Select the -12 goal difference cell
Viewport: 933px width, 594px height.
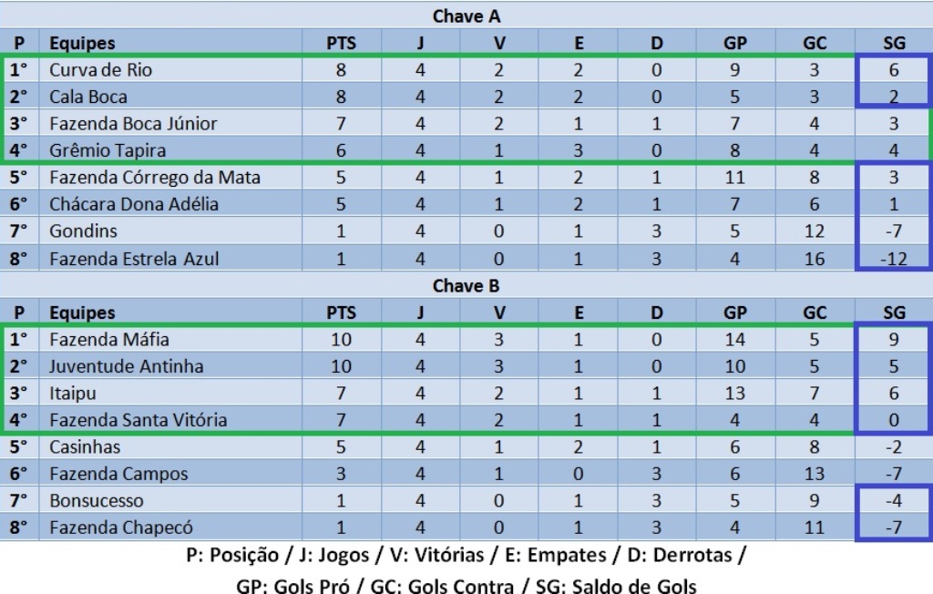pos(894,258)
